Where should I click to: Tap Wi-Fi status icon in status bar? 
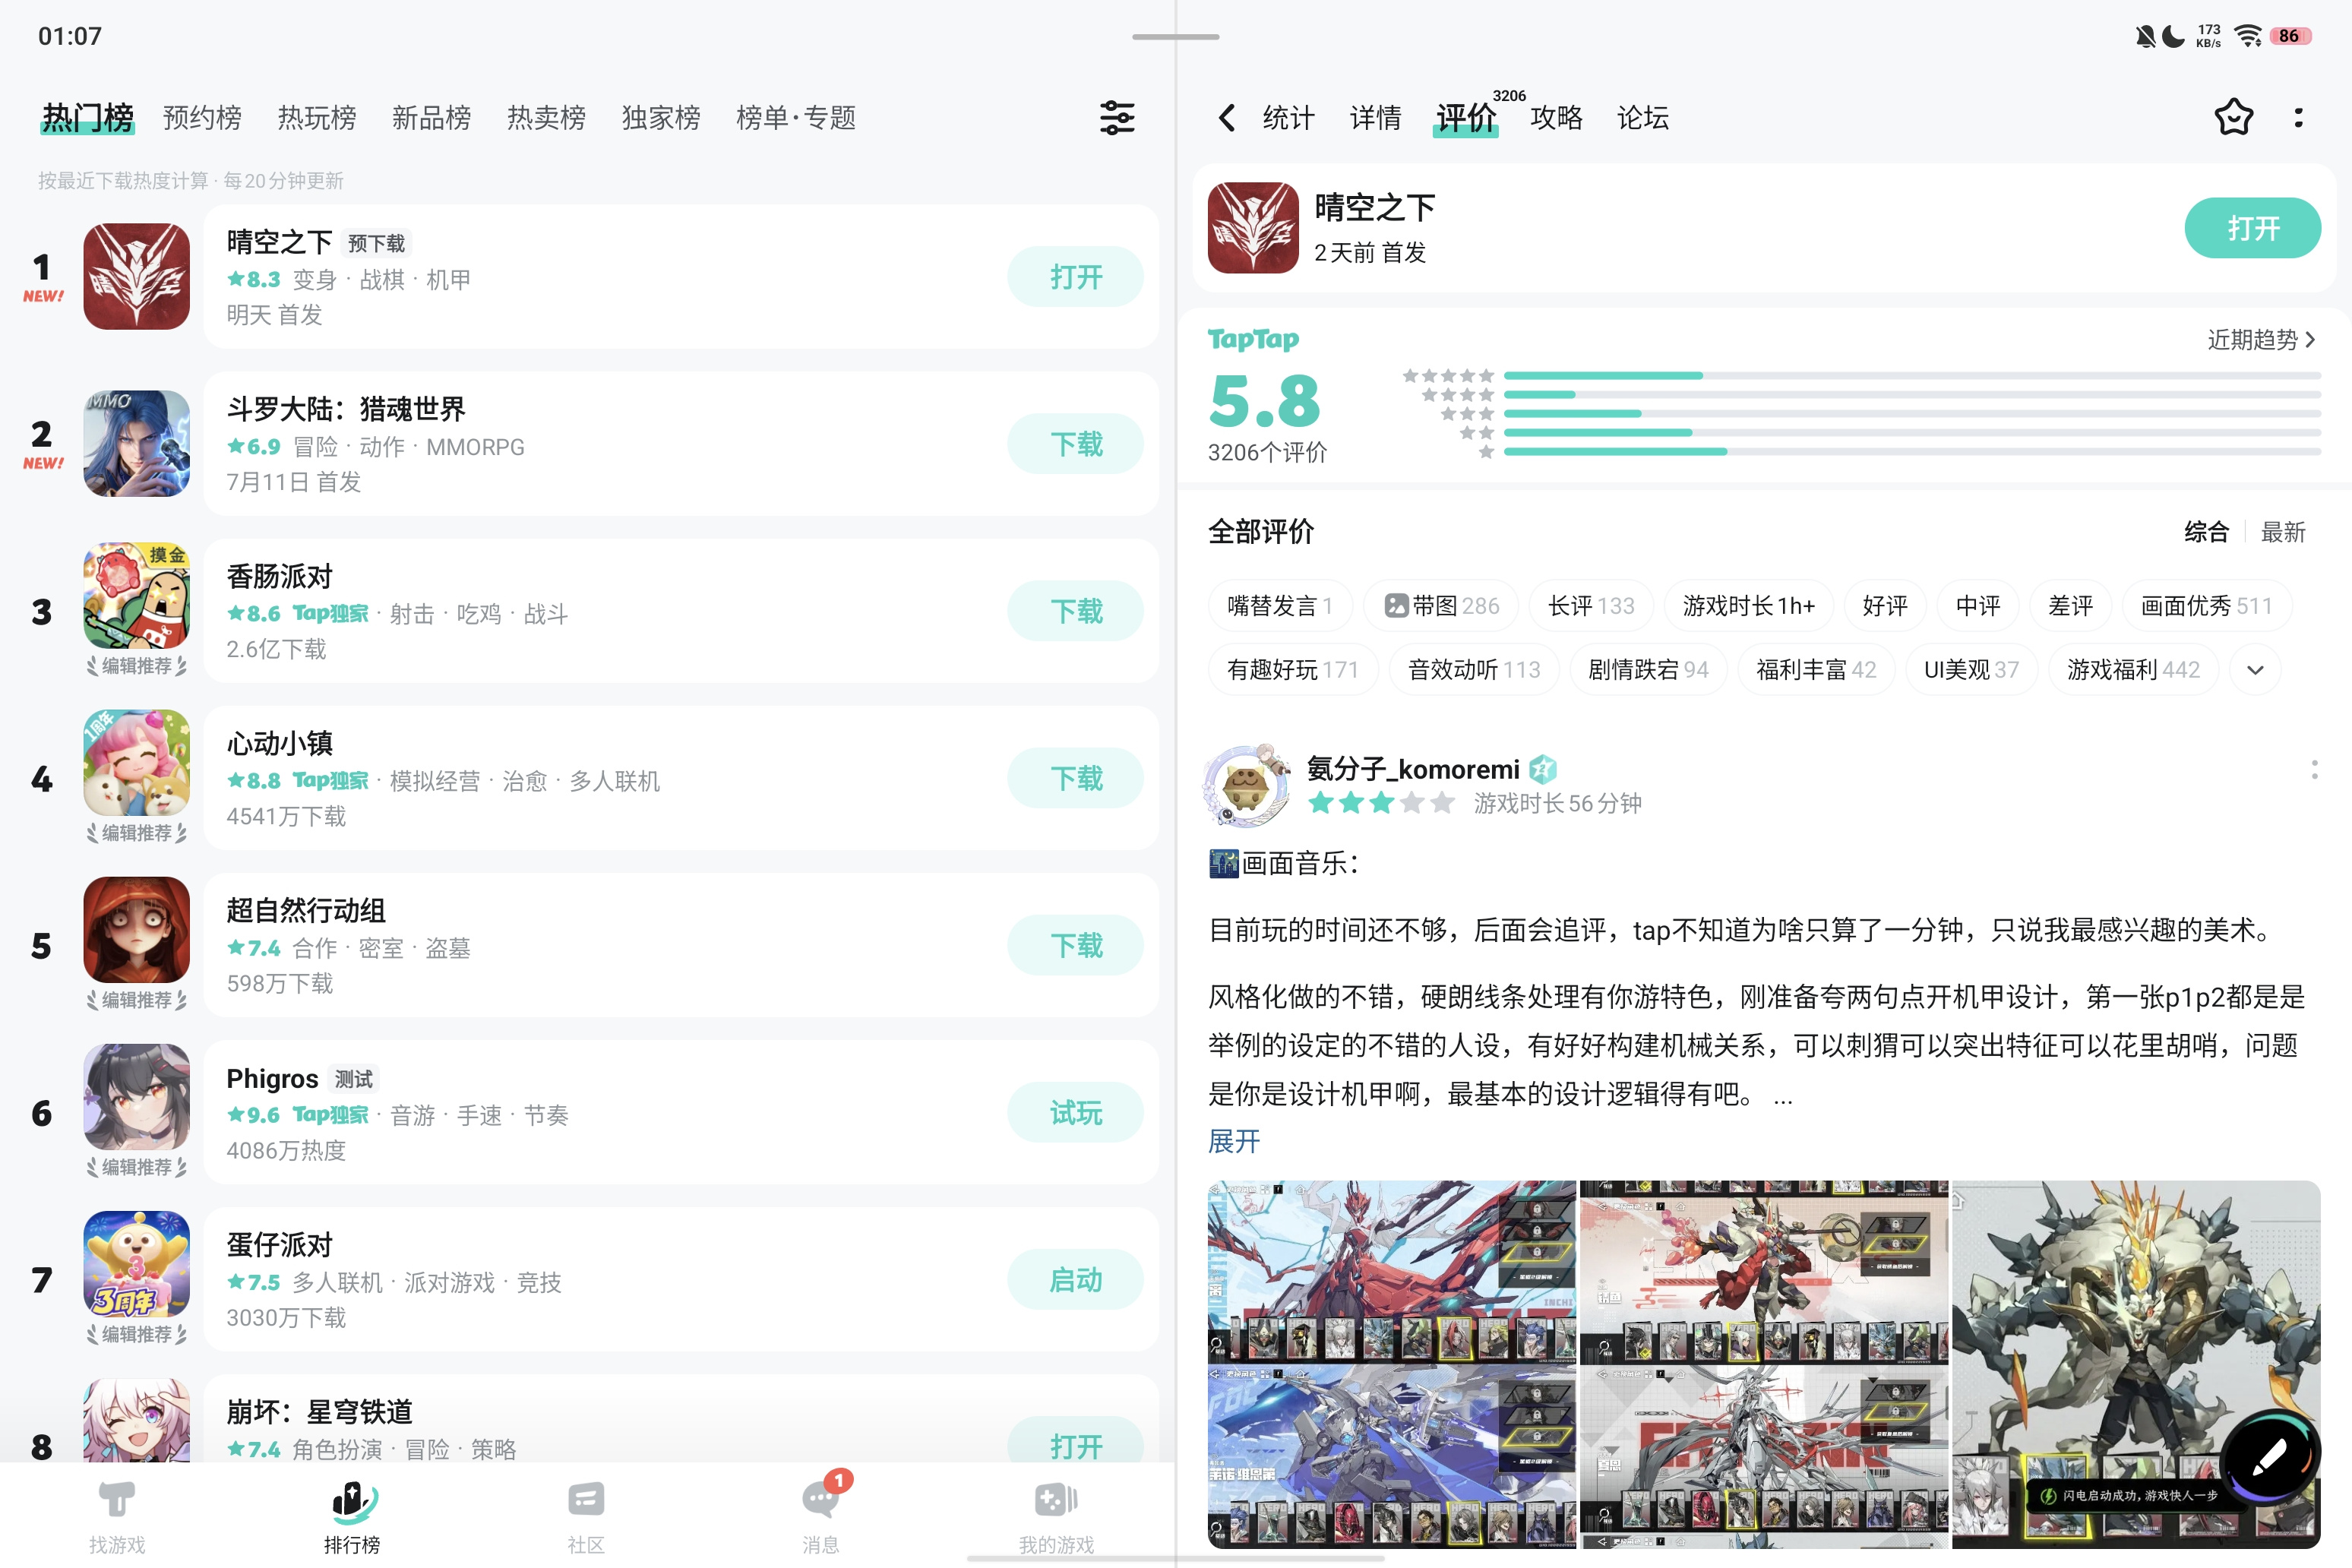click(2248, 36)
